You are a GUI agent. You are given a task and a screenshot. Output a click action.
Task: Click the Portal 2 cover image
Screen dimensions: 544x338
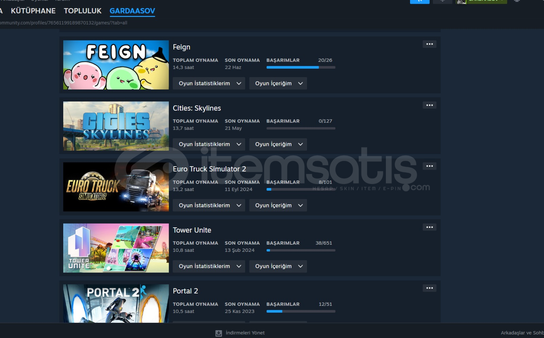click(x=116, y=303)
